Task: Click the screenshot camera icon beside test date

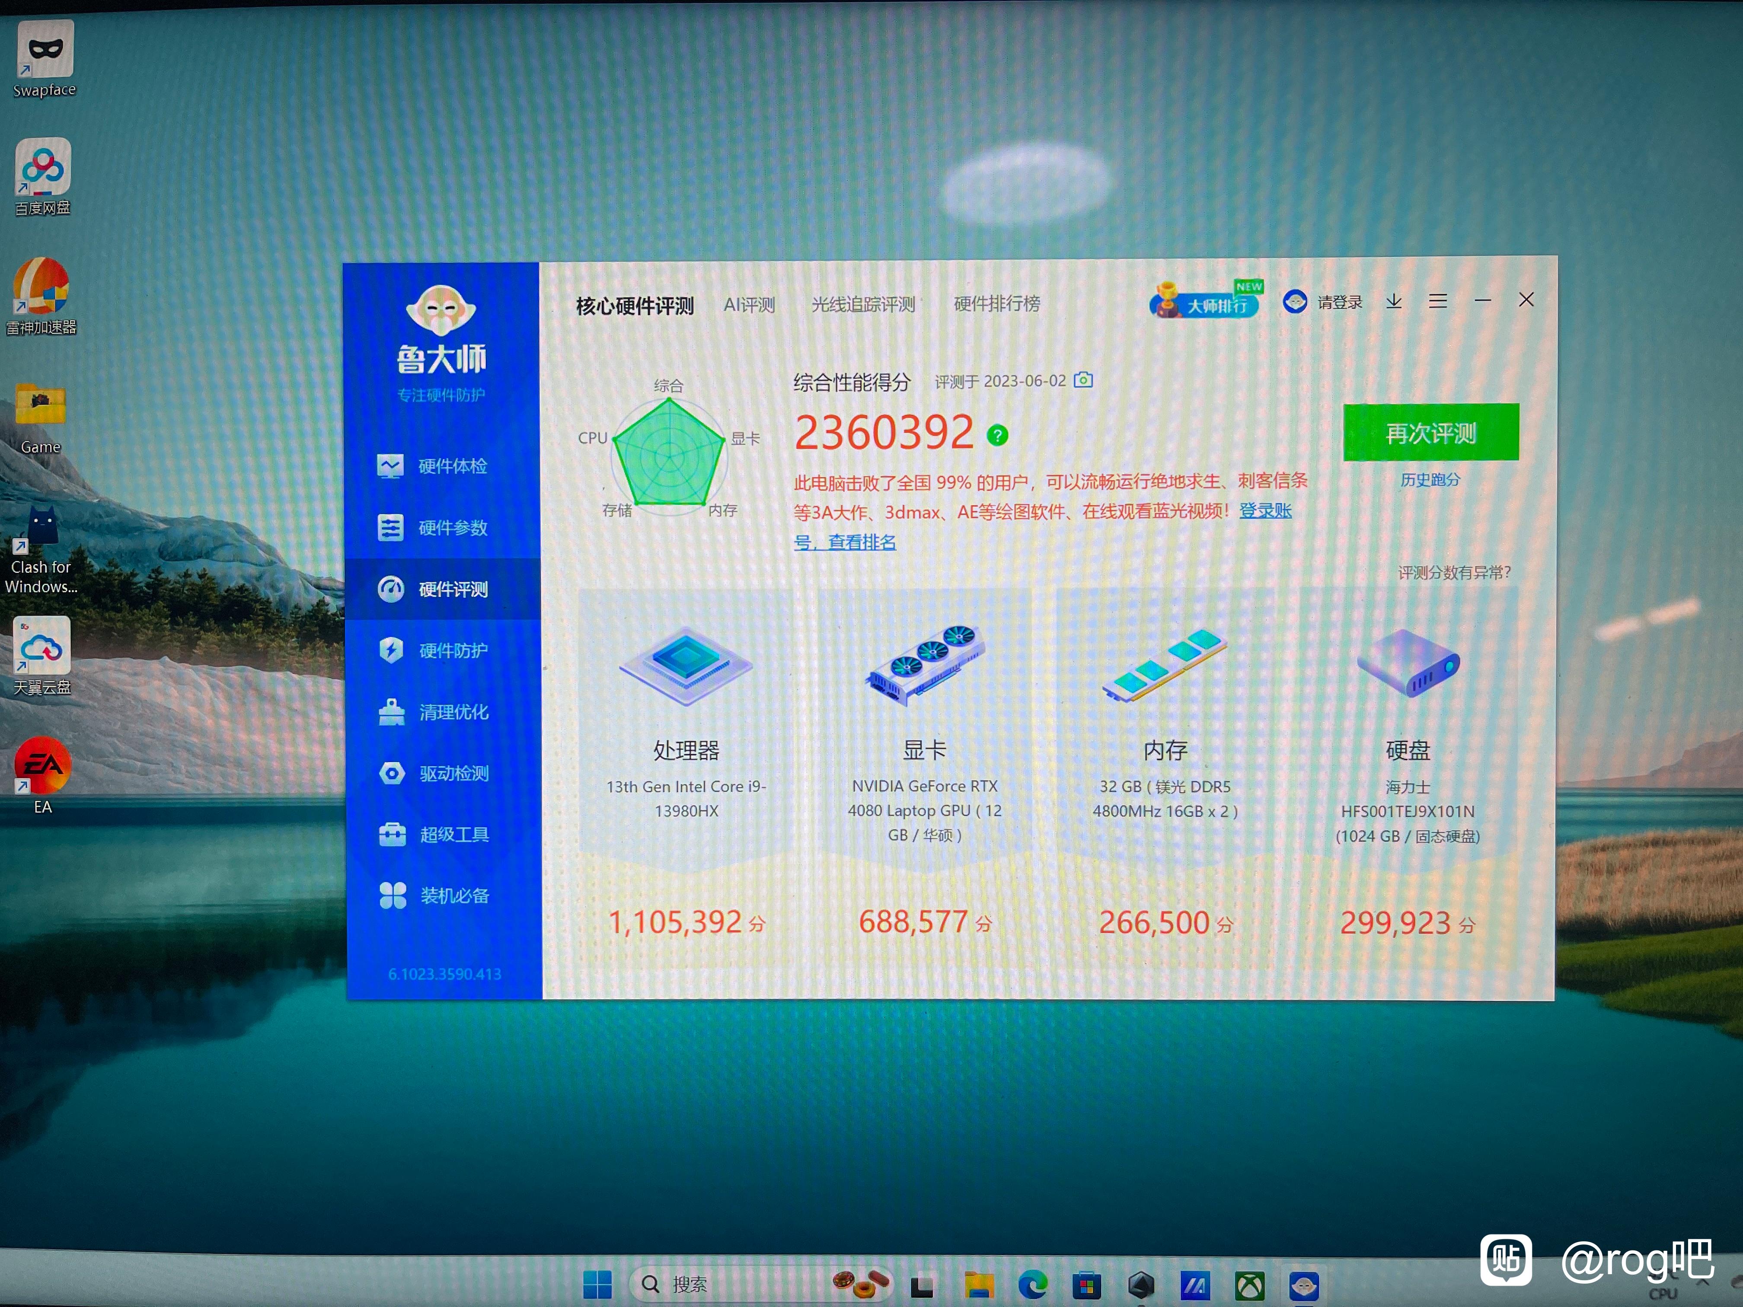Action: click(1084, 380)
